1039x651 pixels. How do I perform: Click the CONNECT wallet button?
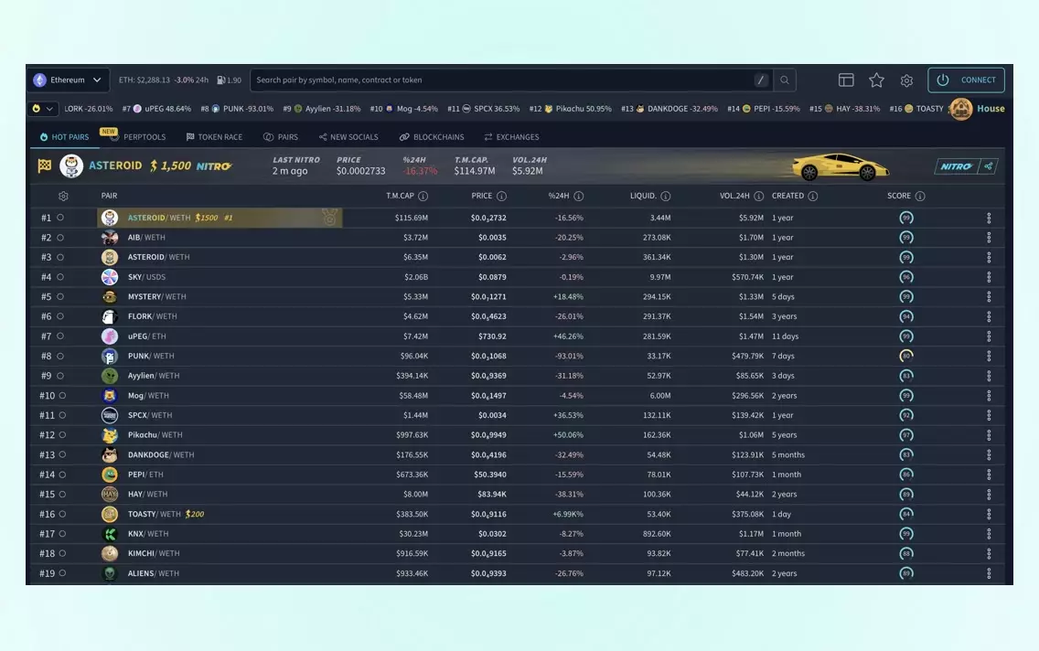[966, 80]
